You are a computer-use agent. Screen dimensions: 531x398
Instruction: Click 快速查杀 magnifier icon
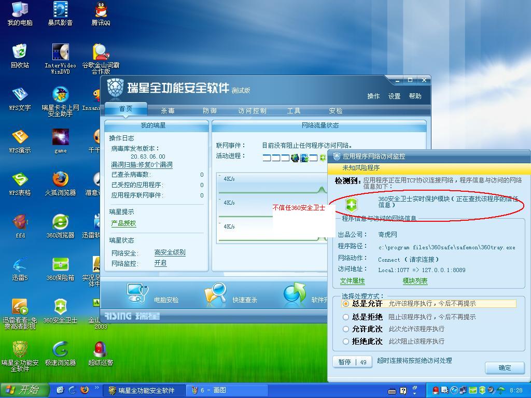pyautogui.click(x=215, y=293)
